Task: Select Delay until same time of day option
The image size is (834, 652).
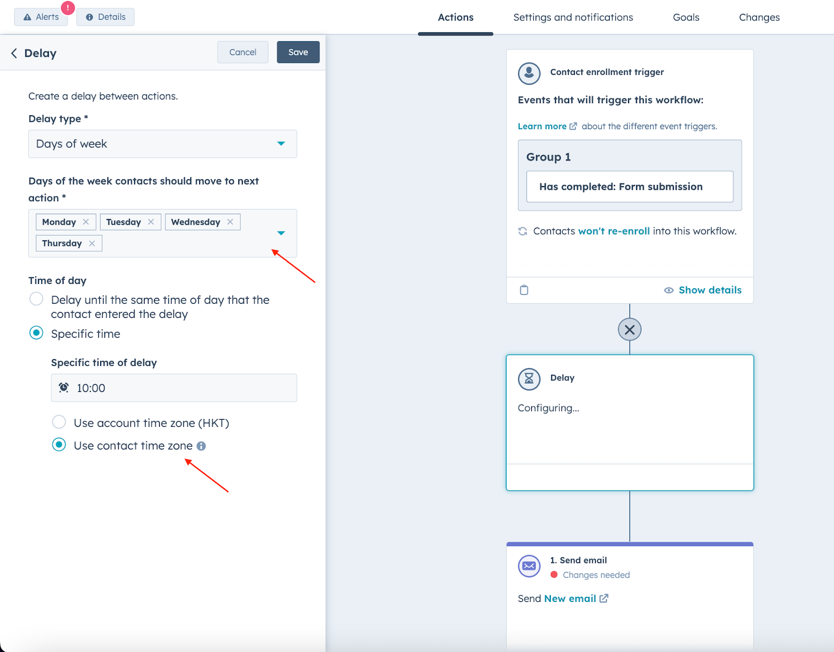Action: [x=36, y=299]
